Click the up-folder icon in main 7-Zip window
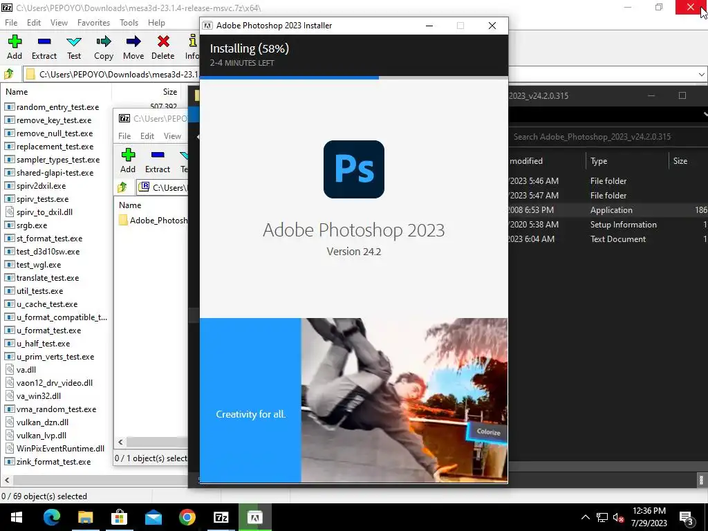708x531 pixels. click(9, 73)
